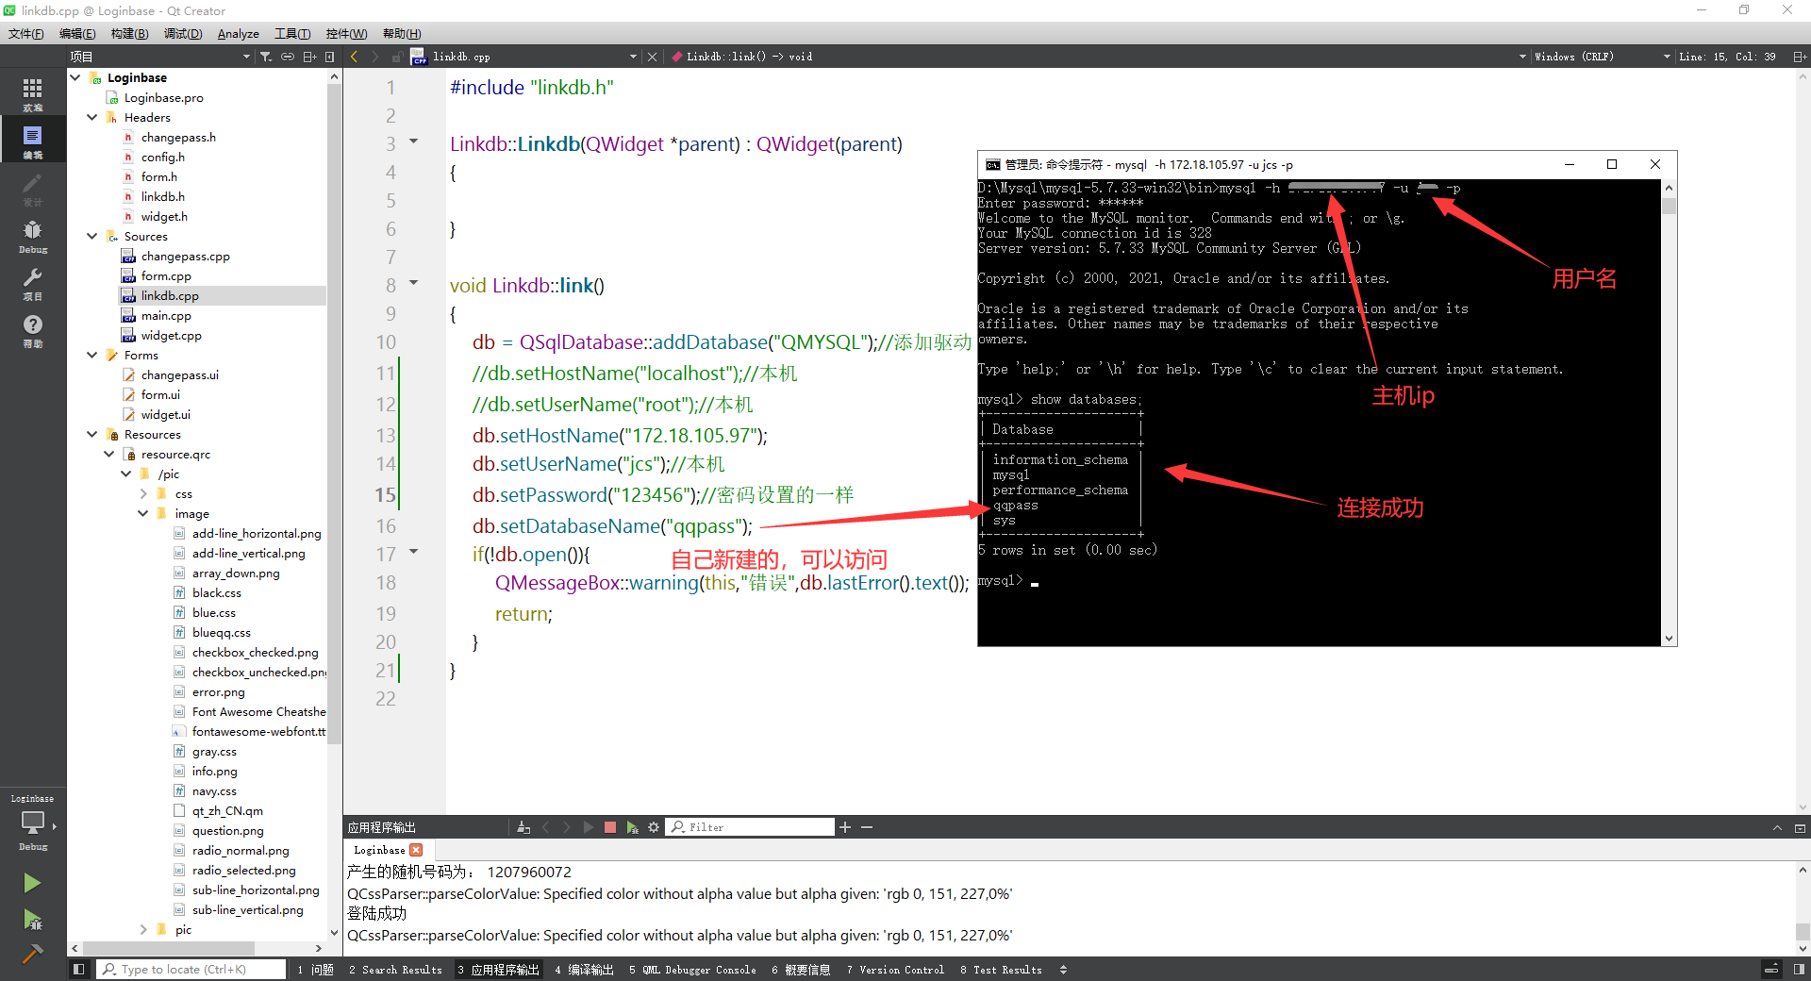Expand the css folder in resources
The width and height of the screenshot is (1811, 981).
[x=143, y=493]
